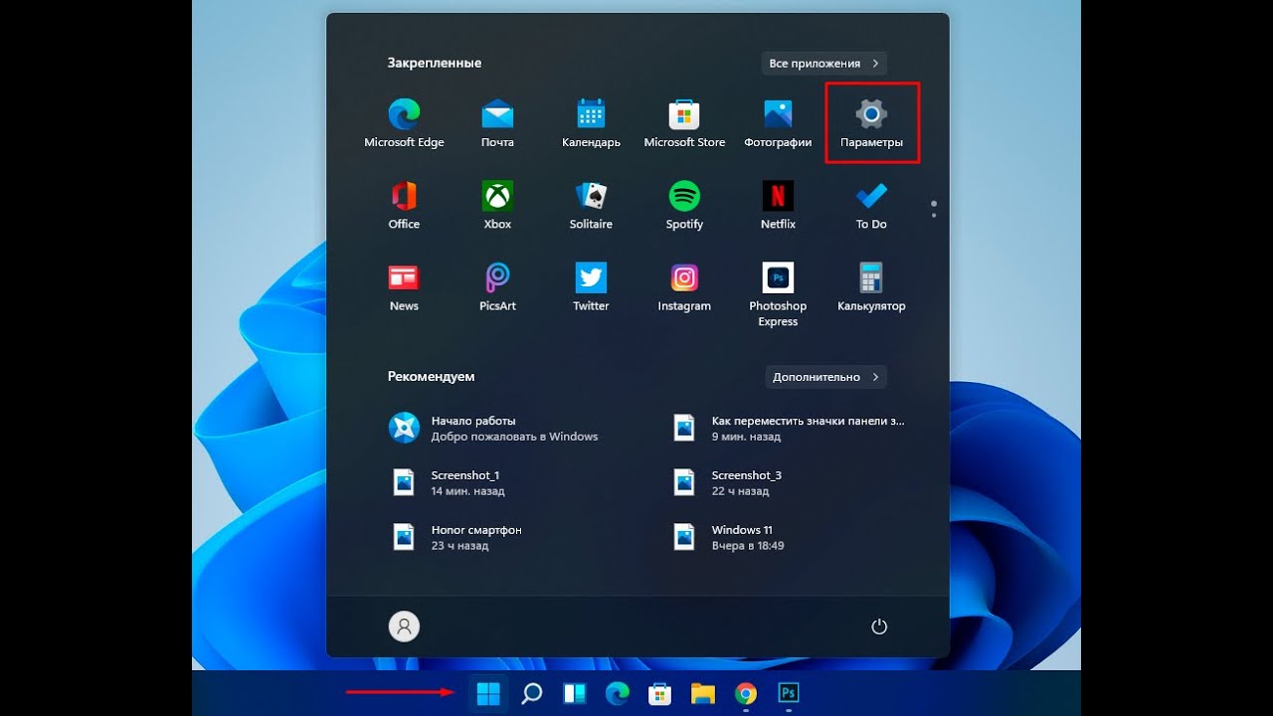Open the Screenshot_1 recommended file

pos(465,483)
